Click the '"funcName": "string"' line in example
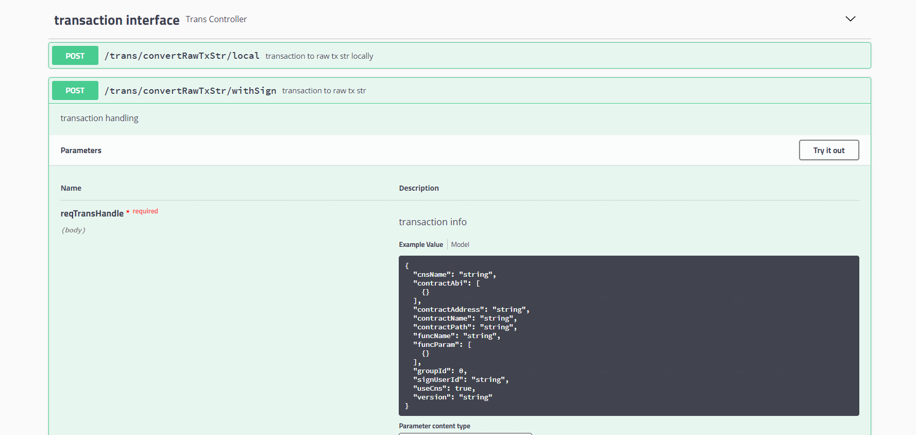This screenshot has width=916, height=435. (x=456, y=336)
